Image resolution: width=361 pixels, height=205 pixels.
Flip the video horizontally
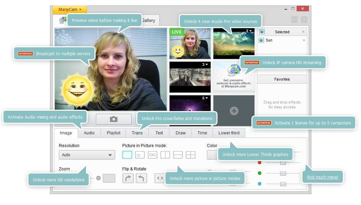coord(159,178)
